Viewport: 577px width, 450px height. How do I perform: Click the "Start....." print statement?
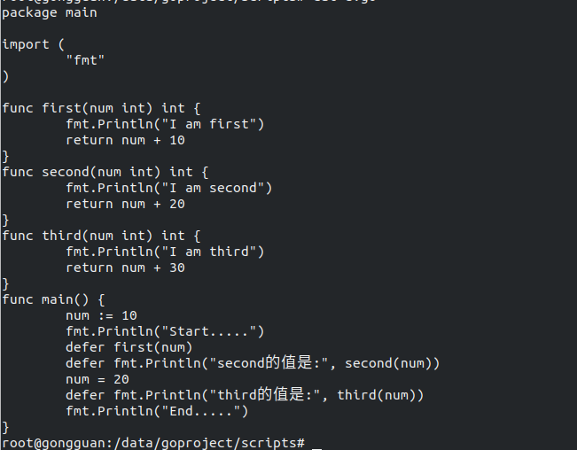pos(165,331)
